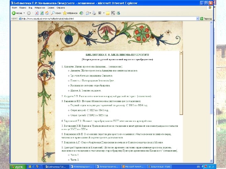Click browser window scrollbar down arrow
Screen dimensions: 226x169
tap(211, 161)
